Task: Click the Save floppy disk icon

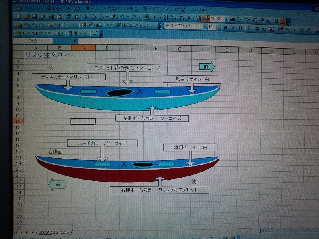Action: [35, 17]
